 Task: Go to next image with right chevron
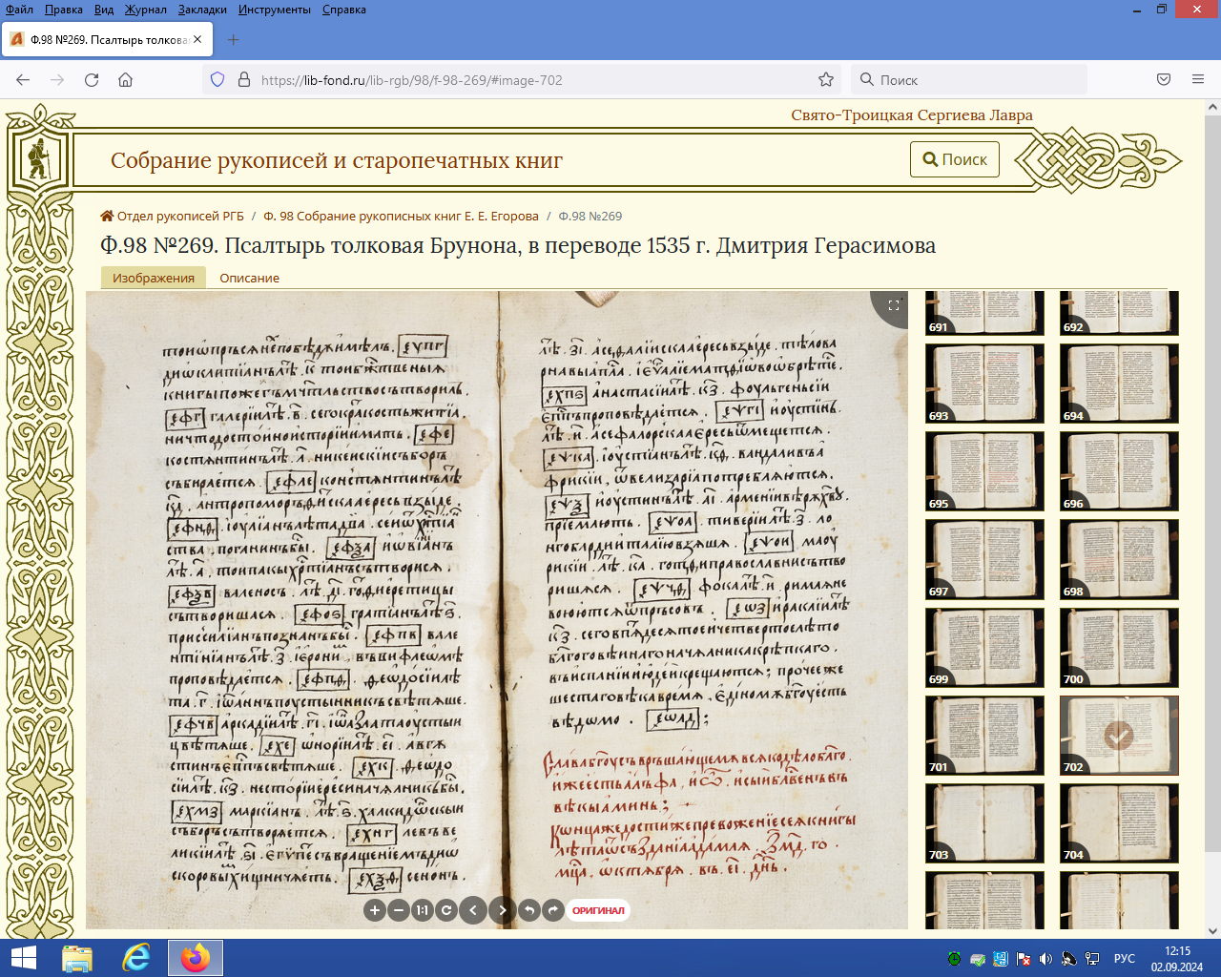503,910
